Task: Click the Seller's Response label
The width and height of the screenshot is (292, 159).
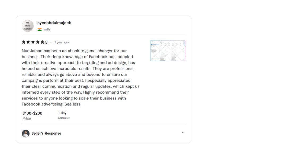Action: pos(46,134)
